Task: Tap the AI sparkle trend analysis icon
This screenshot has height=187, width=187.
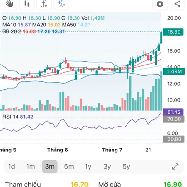Action: [61, 4]
